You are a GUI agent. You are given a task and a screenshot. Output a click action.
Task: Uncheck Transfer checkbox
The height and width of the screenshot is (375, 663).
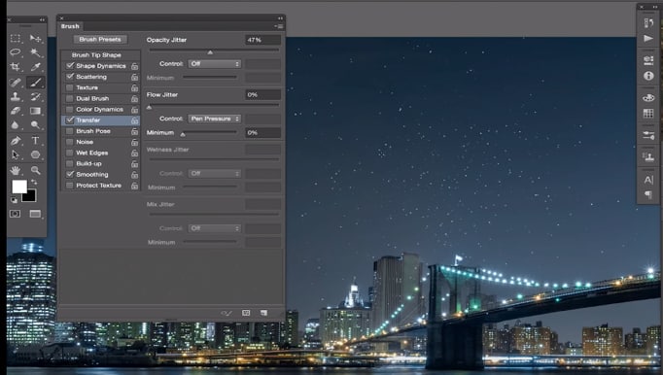70,120
